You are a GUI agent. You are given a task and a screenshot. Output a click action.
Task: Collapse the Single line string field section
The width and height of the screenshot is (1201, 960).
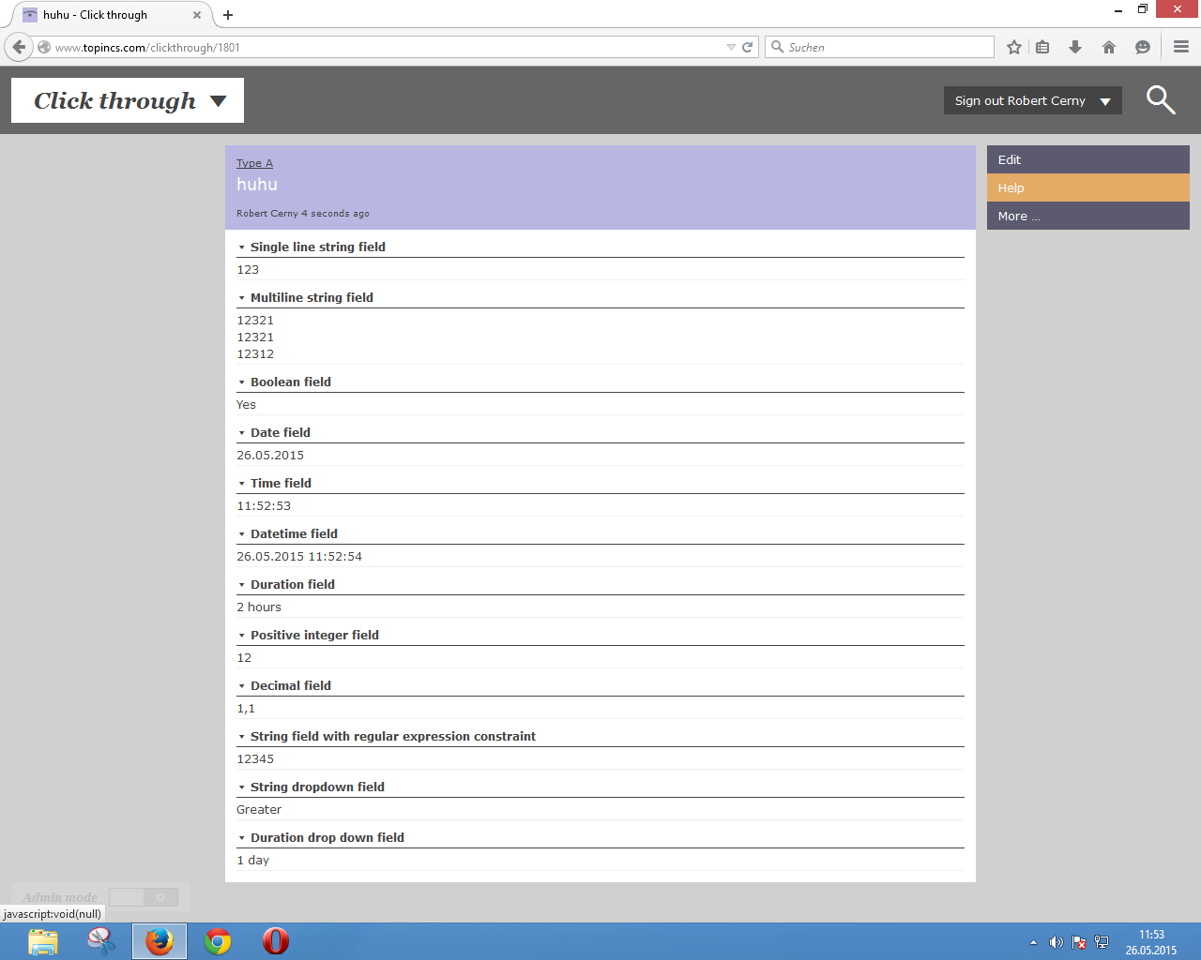click(242, 247)
